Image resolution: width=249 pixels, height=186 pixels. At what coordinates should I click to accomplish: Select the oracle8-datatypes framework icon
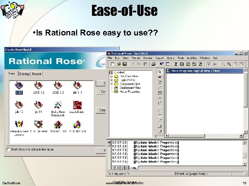(x=77, y=107)
